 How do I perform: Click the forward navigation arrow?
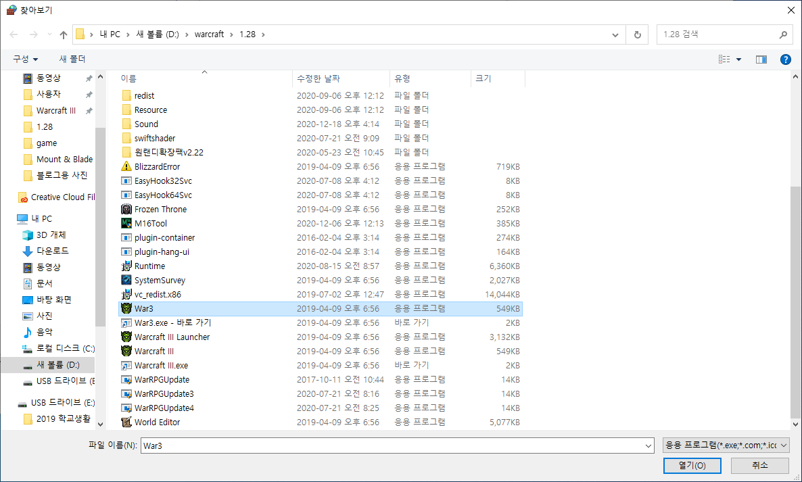(x=33, y=34)
